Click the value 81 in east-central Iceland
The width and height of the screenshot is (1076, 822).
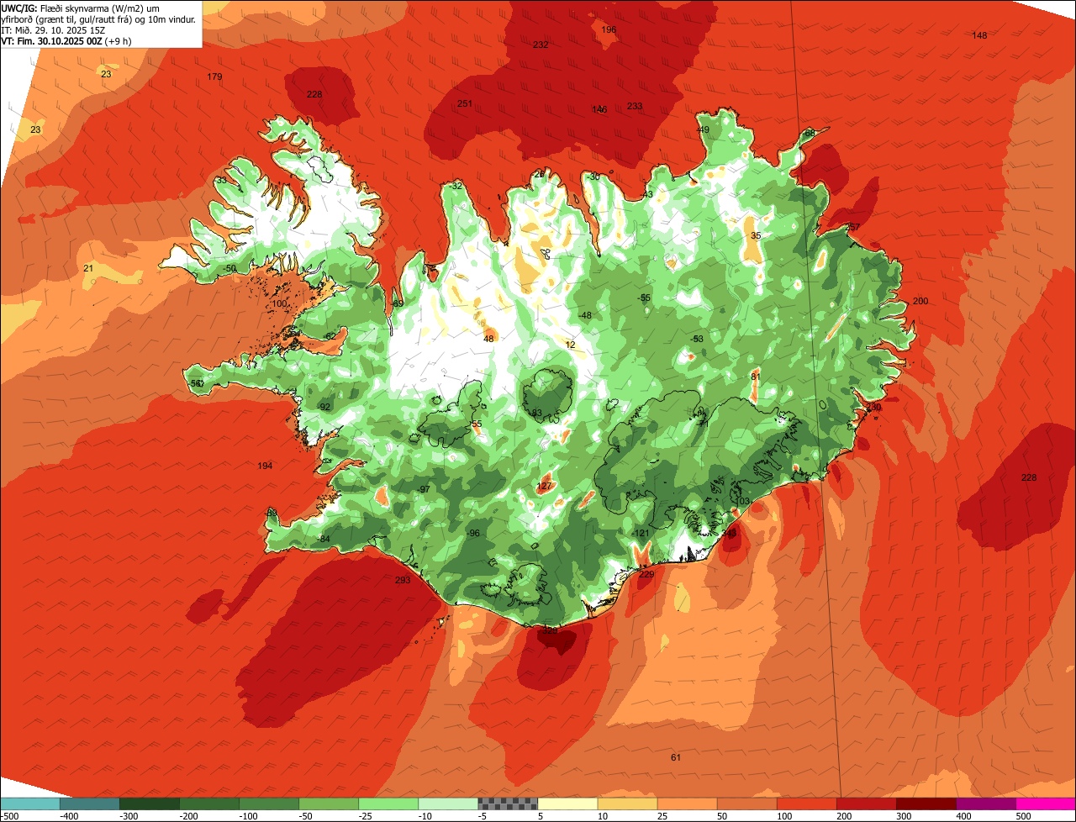coord(756,377)
